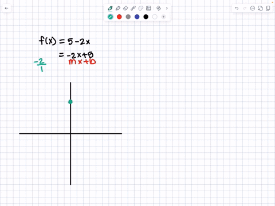
Task: Pick the gray color swatch
Action: coord(128,17)
